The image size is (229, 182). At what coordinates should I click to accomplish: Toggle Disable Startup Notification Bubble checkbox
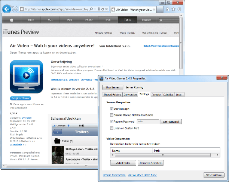(x=112, y=115)
